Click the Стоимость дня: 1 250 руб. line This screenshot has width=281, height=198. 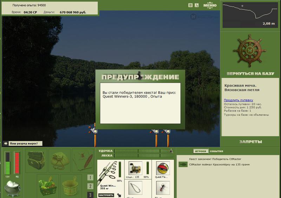[243, 107]
